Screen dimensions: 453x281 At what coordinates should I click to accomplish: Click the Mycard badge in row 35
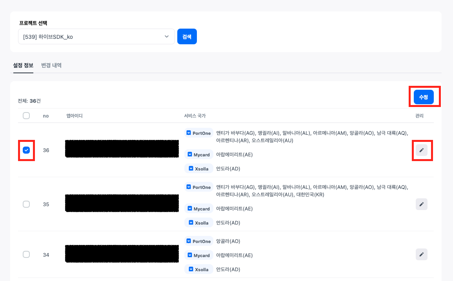pos(198,208)
